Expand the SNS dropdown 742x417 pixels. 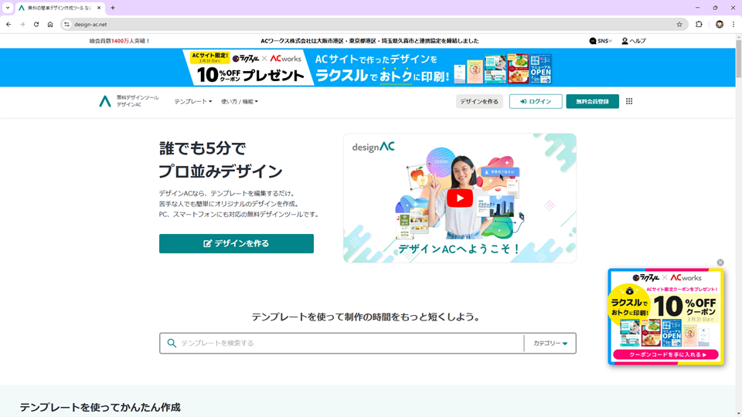pyautogui.click(x=601, y=41)
